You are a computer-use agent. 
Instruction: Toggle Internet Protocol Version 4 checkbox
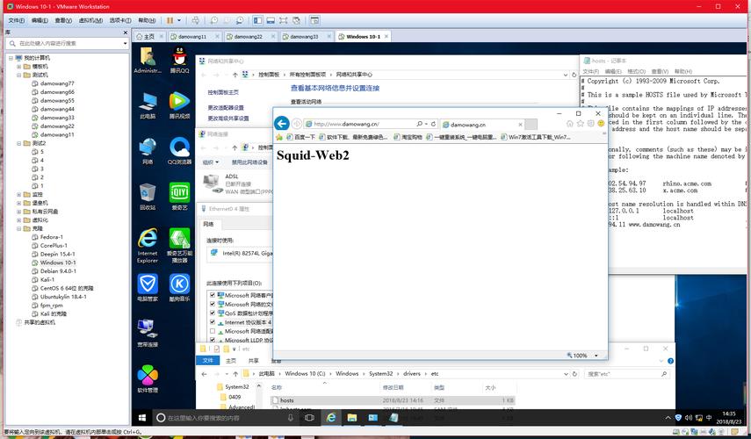point(213,322)
